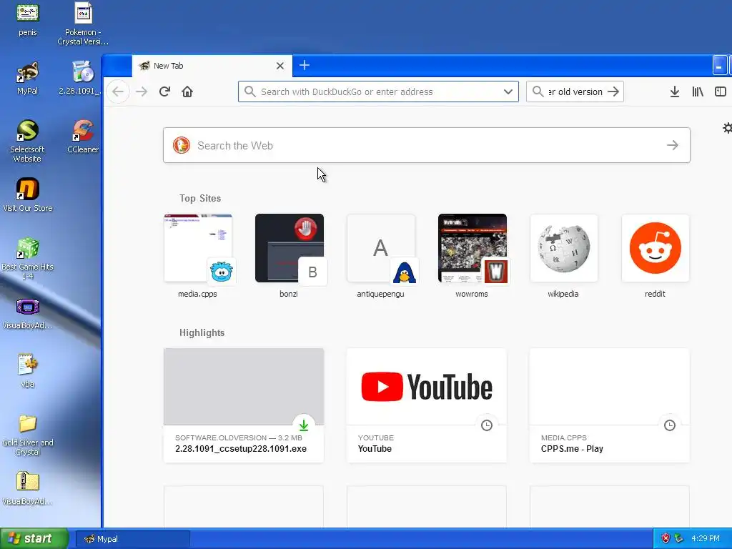Open a new tab with plus button

pos(305,65)
